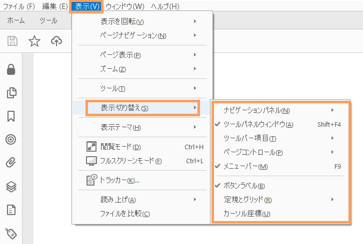
Task: Toggle ボタンラベル(B) checked item
Action: click(x=280, y=186)
